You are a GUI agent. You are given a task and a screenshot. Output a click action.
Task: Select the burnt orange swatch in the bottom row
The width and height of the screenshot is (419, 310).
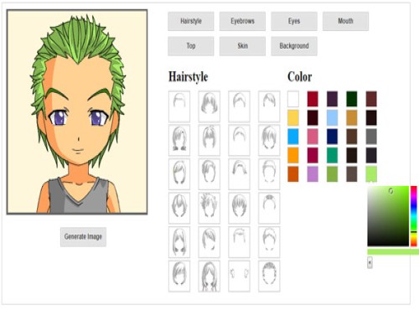pyautogui.click(x=293, y=174)
